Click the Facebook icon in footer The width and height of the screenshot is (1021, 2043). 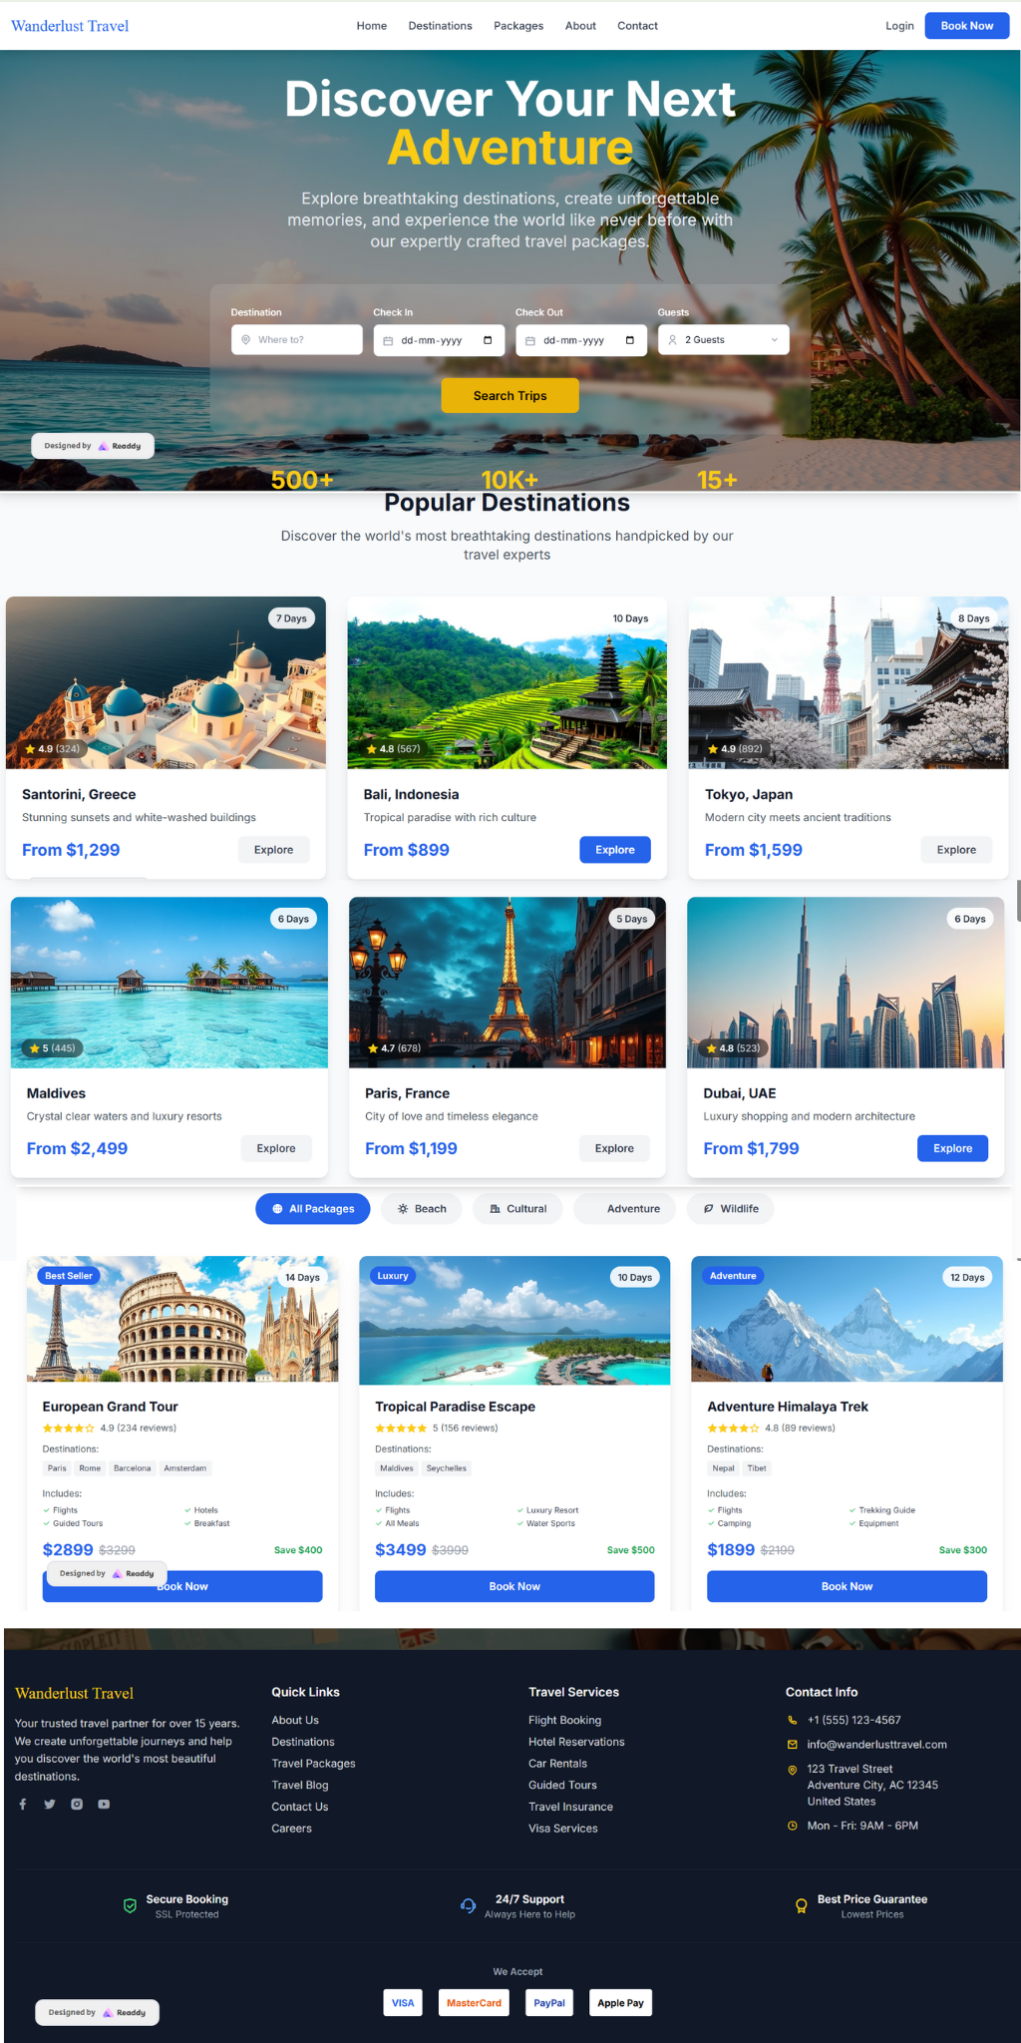23,1804
